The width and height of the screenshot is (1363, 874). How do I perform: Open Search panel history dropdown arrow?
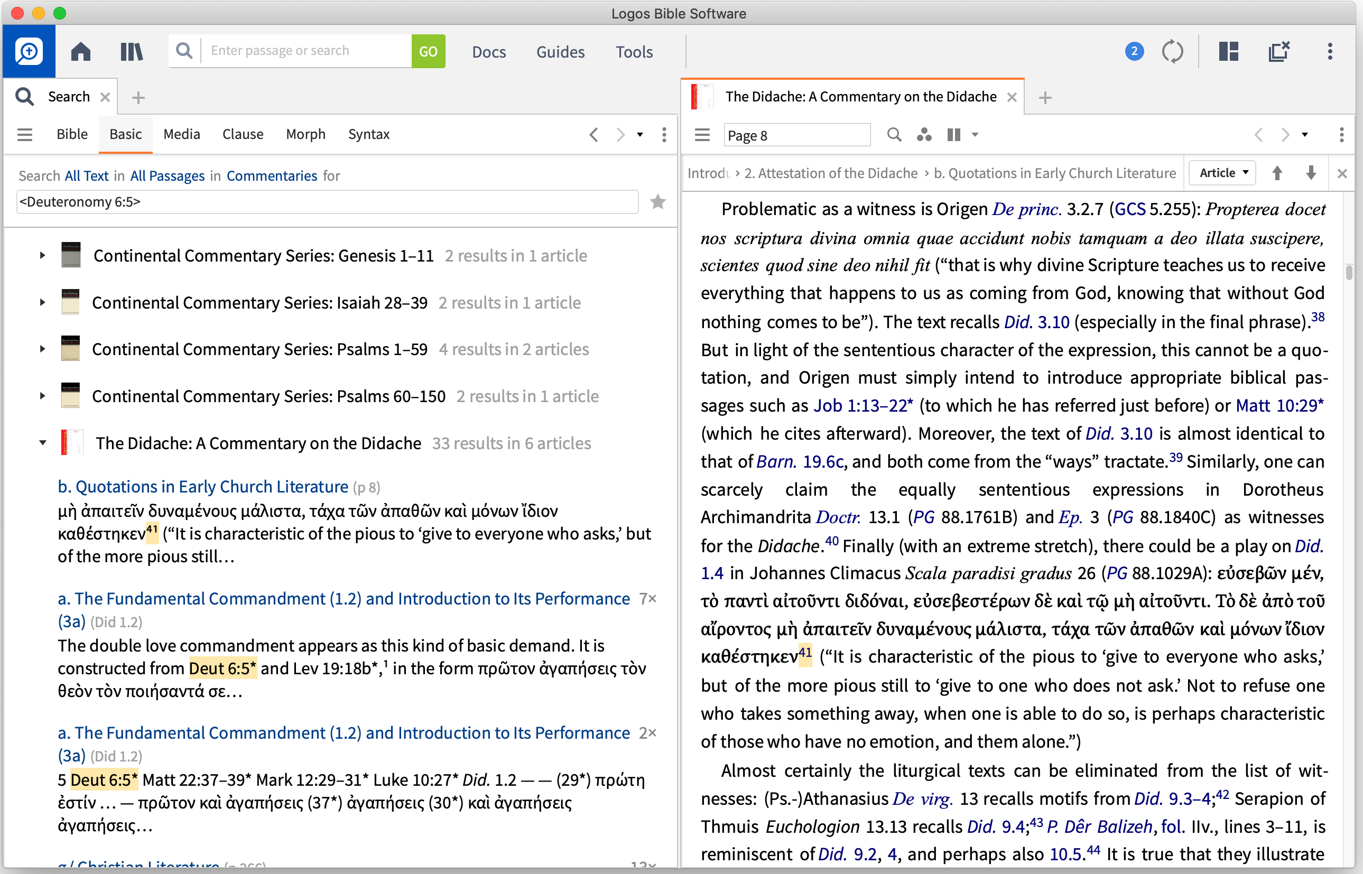pos(639,135)
